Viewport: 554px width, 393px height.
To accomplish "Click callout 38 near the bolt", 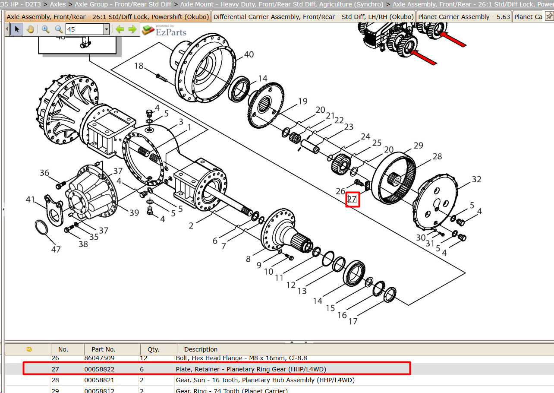I will click(83, 244).
